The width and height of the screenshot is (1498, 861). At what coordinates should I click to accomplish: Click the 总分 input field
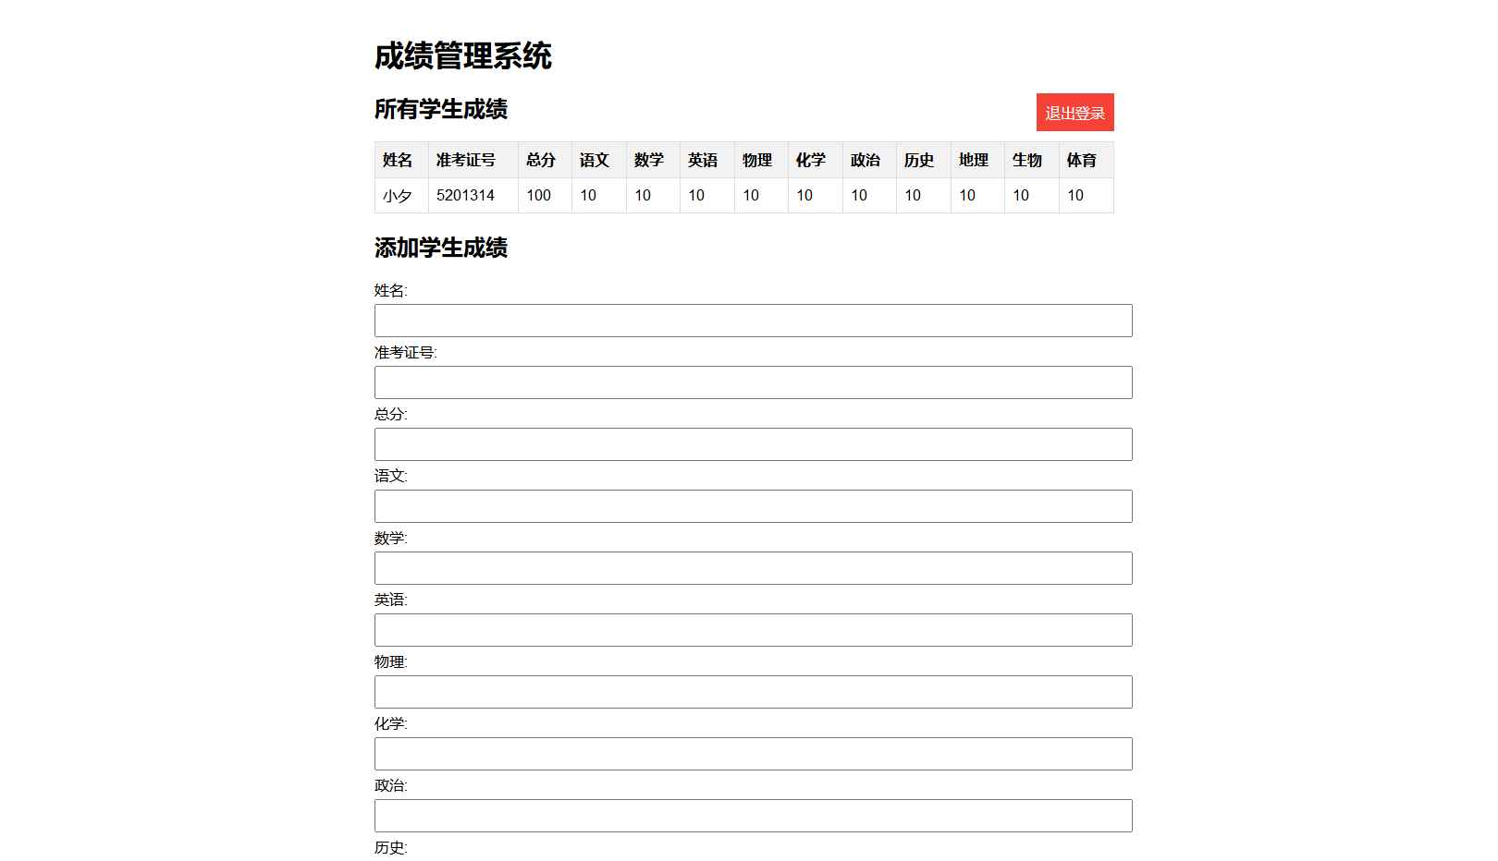[752, 444]
